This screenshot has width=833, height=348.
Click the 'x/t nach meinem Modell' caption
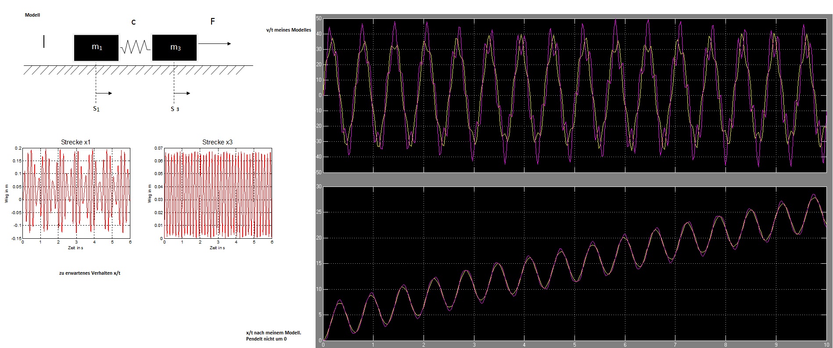[x=273, y=333]
